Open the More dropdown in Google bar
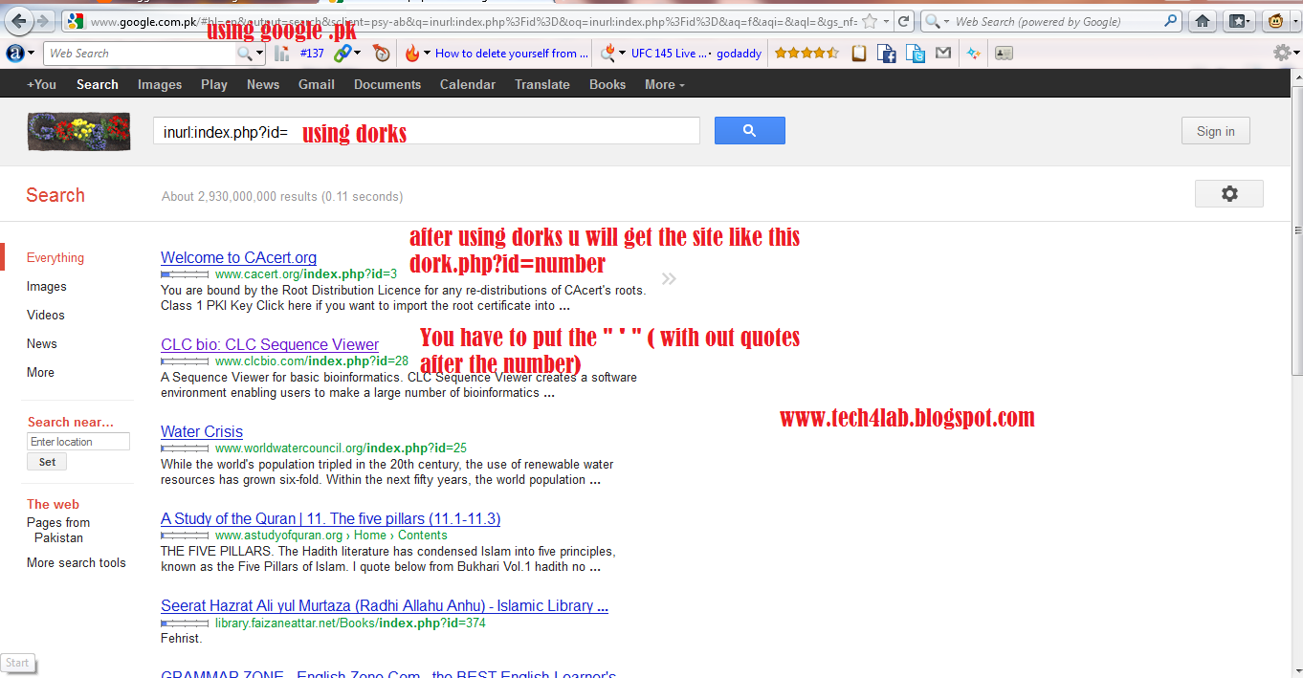 (665, 84)
